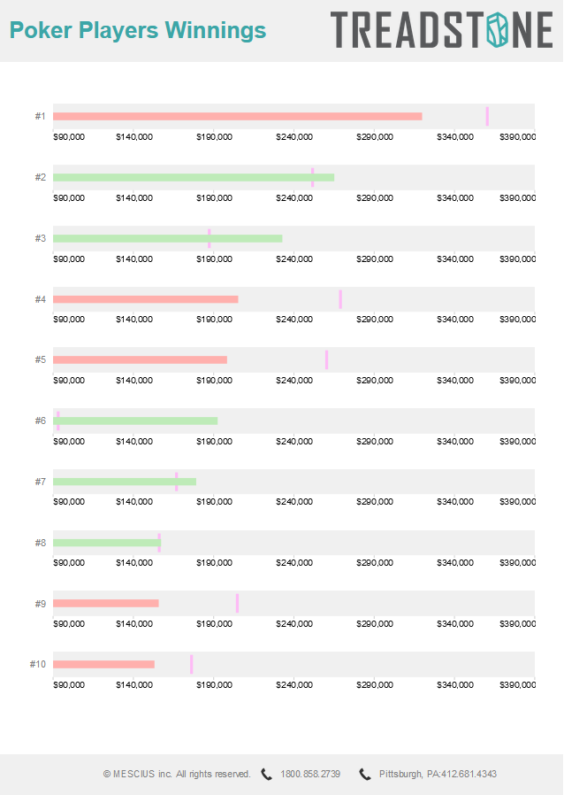
Task: Click the green bar for player #7
Action: 125,482
